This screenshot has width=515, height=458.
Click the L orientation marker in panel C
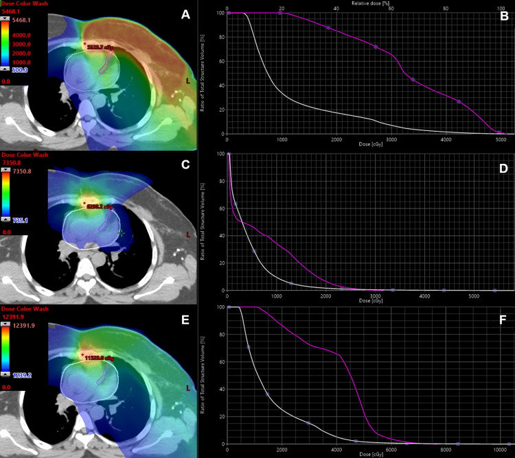click(188, 234)
